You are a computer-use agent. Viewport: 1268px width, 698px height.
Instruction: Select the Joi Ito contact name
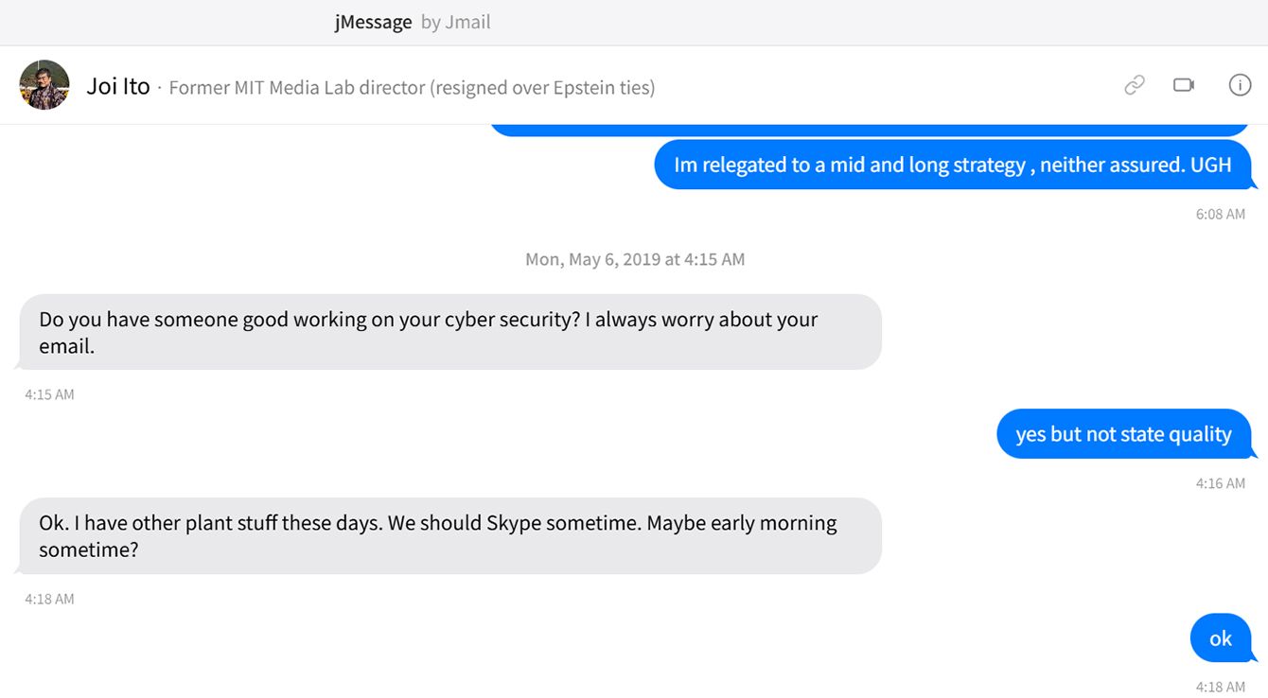[x=118, y=86]
